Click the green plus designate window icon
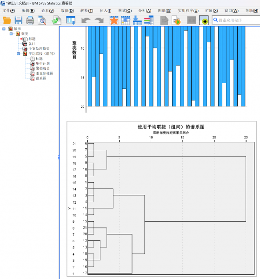260x279 pixels. click(x=204, y=20)
